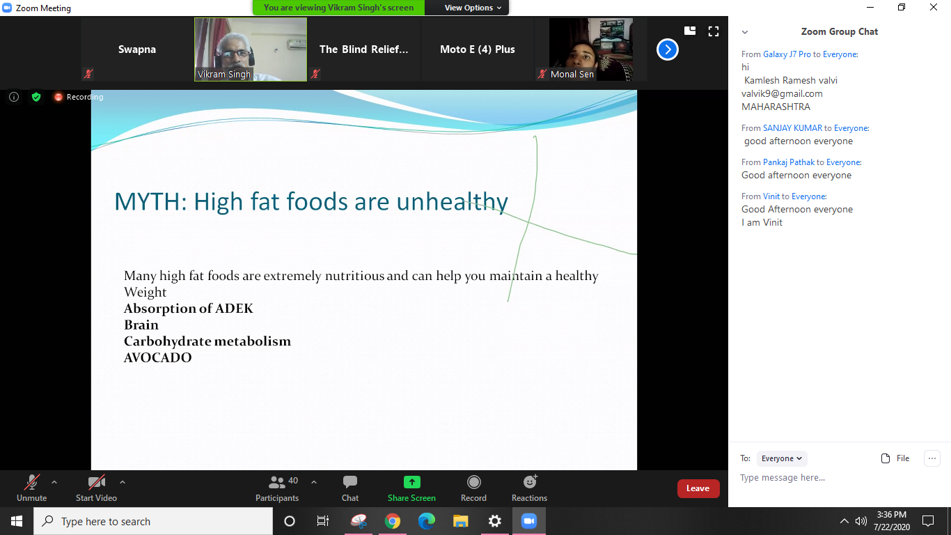Open the Windows Start menu

pyautogui.click(x=15, y=521)
